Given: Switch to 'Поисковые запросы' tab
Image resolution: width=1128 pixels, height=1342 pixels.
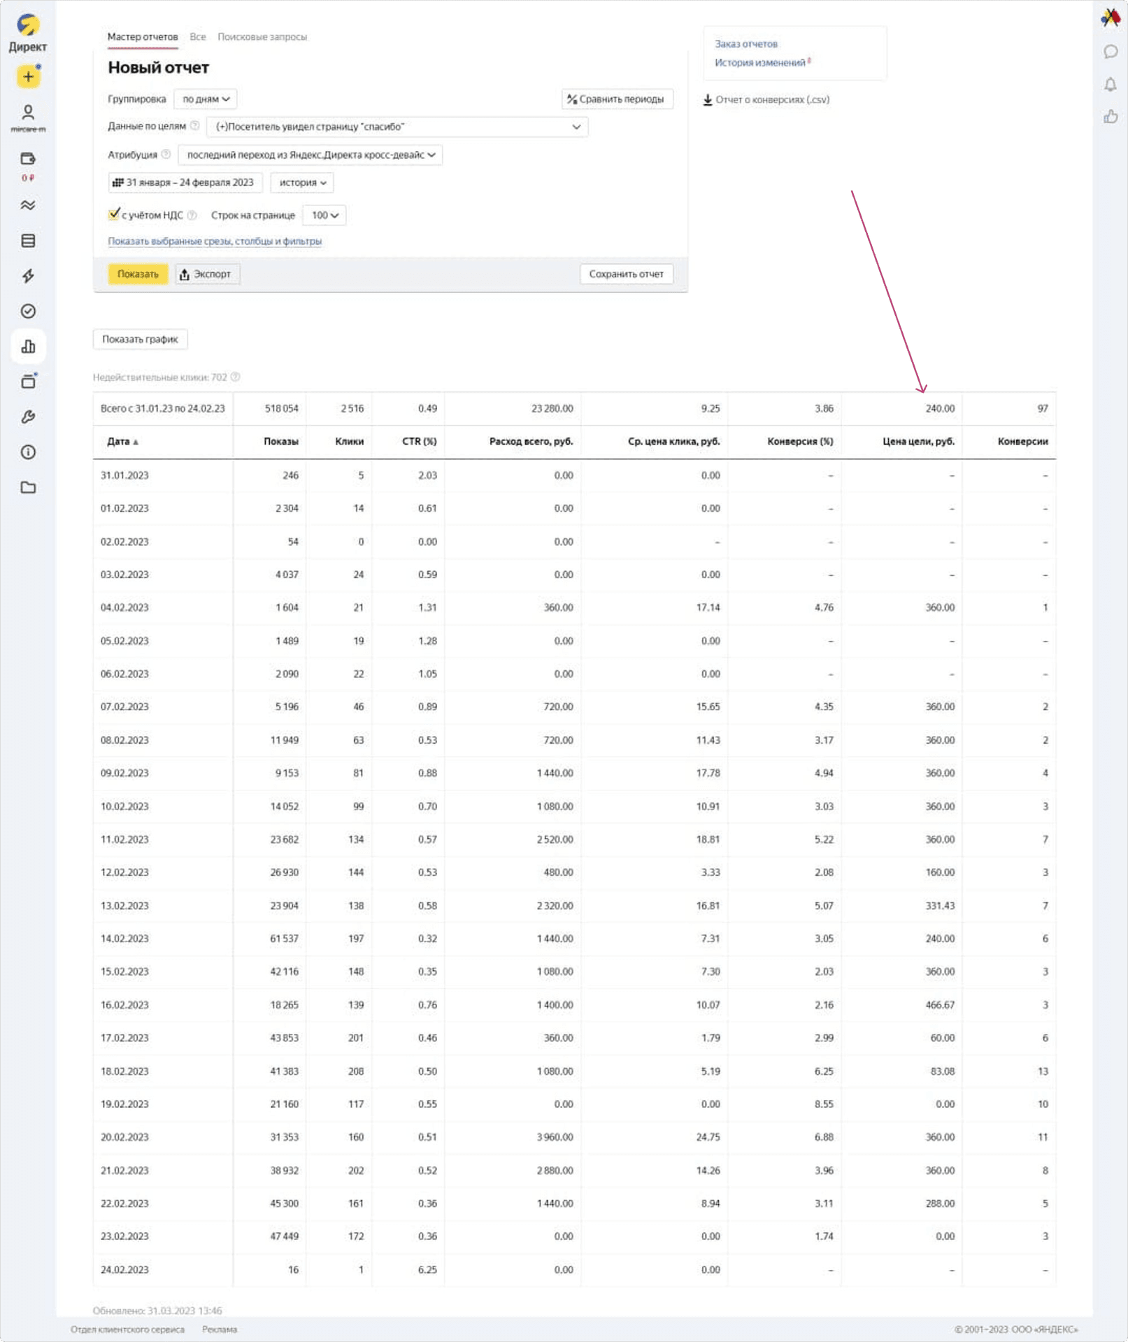Looking at the screenshot, I should pos(262,37).
